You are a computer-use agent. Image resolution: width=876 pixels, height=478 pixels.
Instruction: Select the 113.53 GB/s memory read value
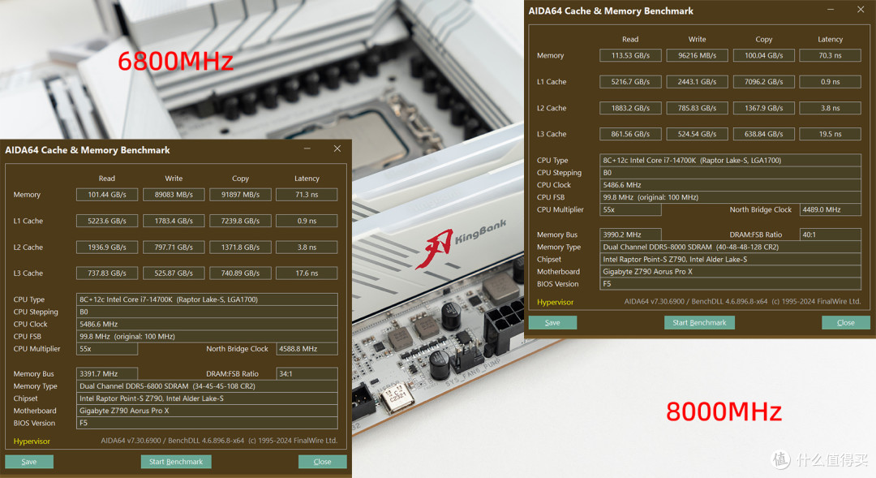pos(630,55)
